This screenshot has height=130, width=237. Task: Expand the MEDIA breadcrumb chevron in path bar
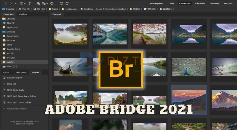[x=142, y=9]
